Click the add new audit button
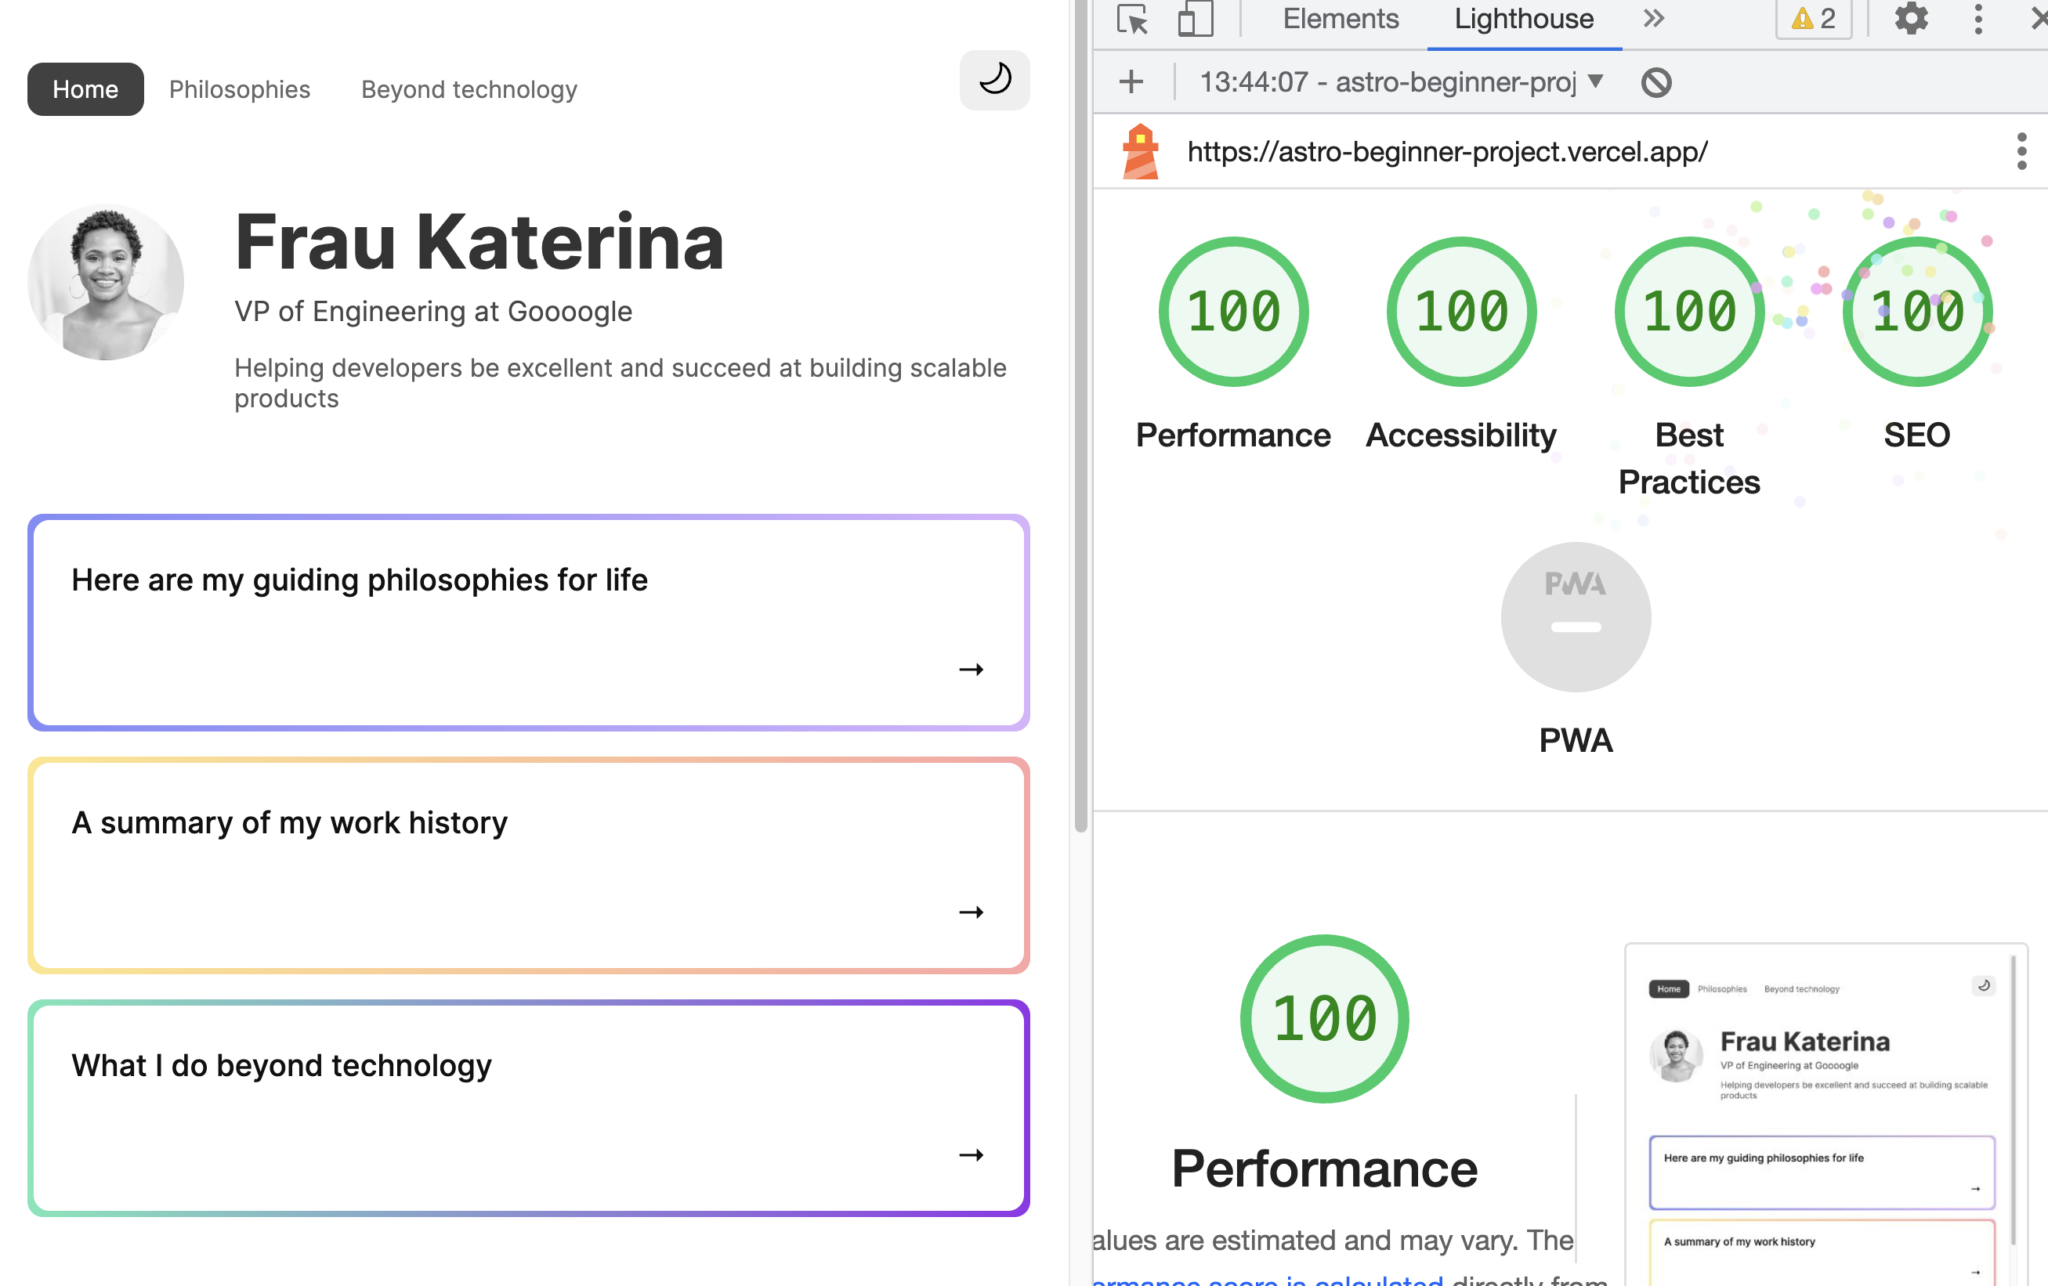The width and height of the screenshot is (2048, 1286). point(1129,81)
